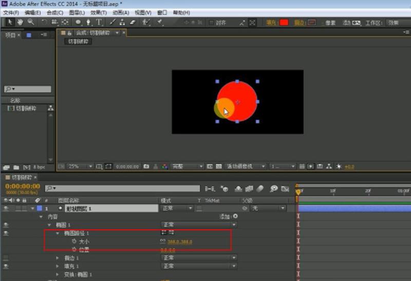This screenshot has width=411, height=281.
Task: Select the Unified Camera tool
Action: click(x=54, y=22)
